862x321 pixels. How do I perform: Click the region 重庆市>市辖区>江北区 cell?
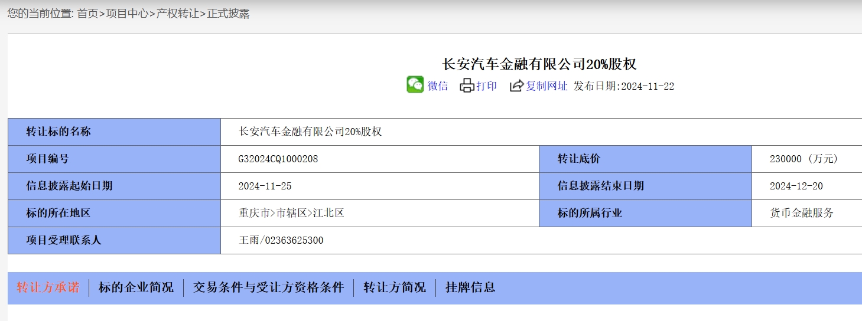point(380,213)
